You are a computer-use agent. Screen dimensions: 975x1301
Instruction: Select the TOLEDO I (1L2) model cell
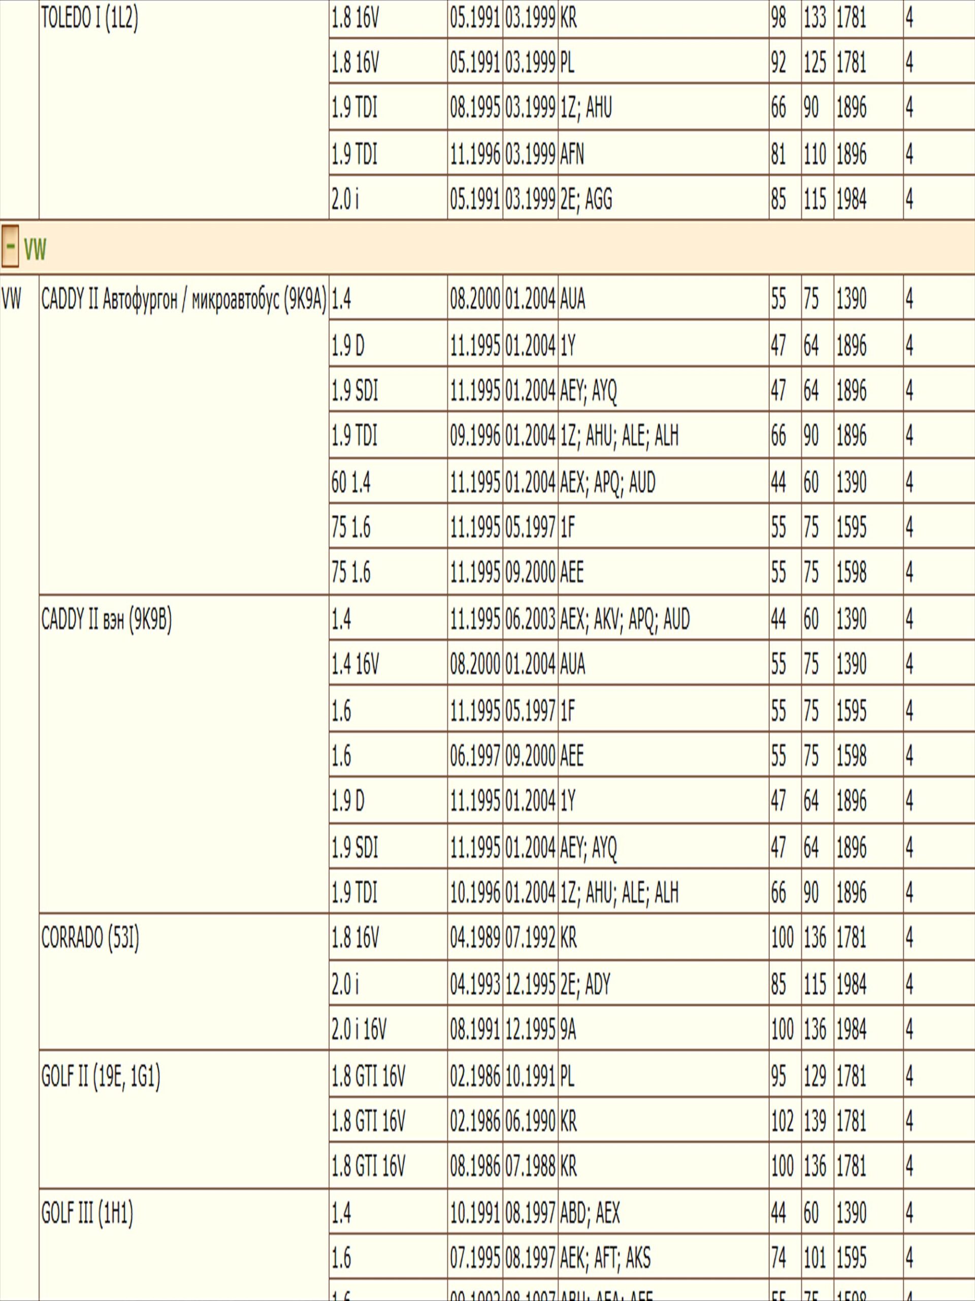tap(90, 19)
